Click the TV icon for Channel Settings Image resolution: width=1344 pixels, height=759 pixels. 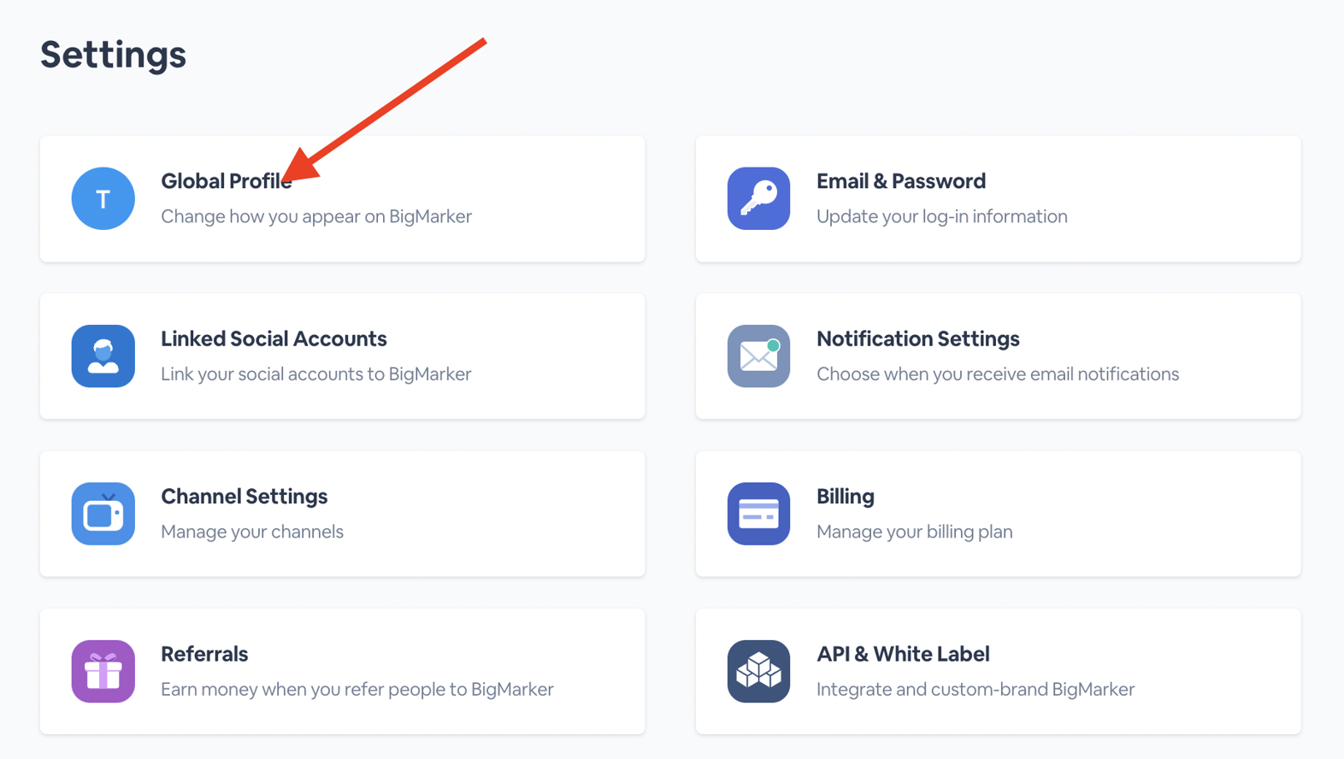tap(103, 514)
